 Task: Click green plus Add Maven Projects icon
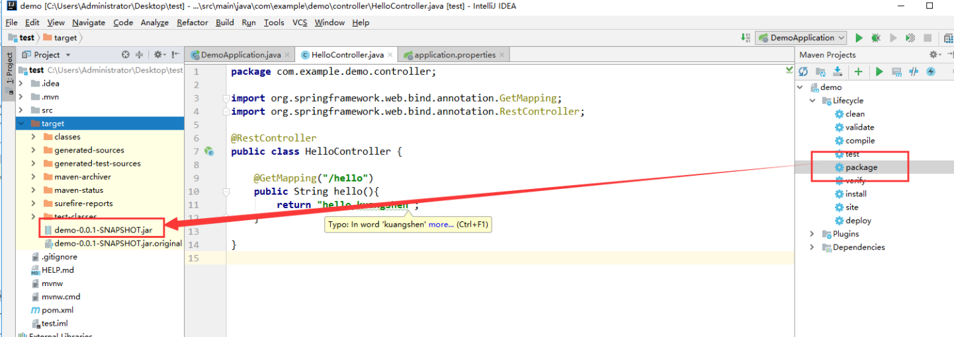point(858,71)
